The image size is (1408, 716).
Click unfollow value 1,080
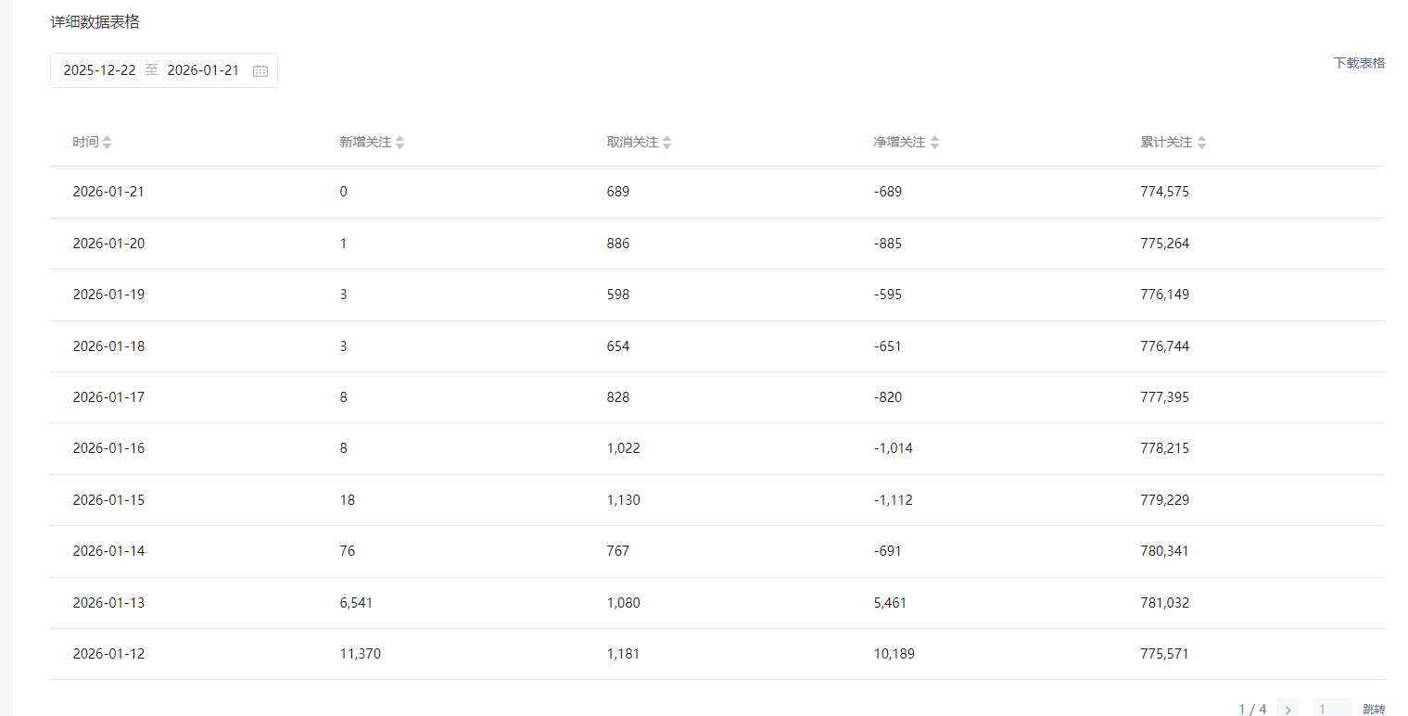(624, 603)
